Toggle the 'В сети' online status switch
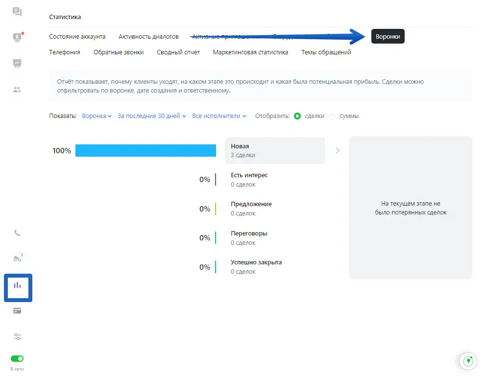The image size is (486, 377). click(17, 359)
